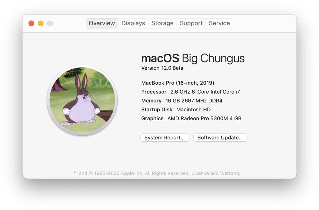Close the window with the red button

[31, 23]
